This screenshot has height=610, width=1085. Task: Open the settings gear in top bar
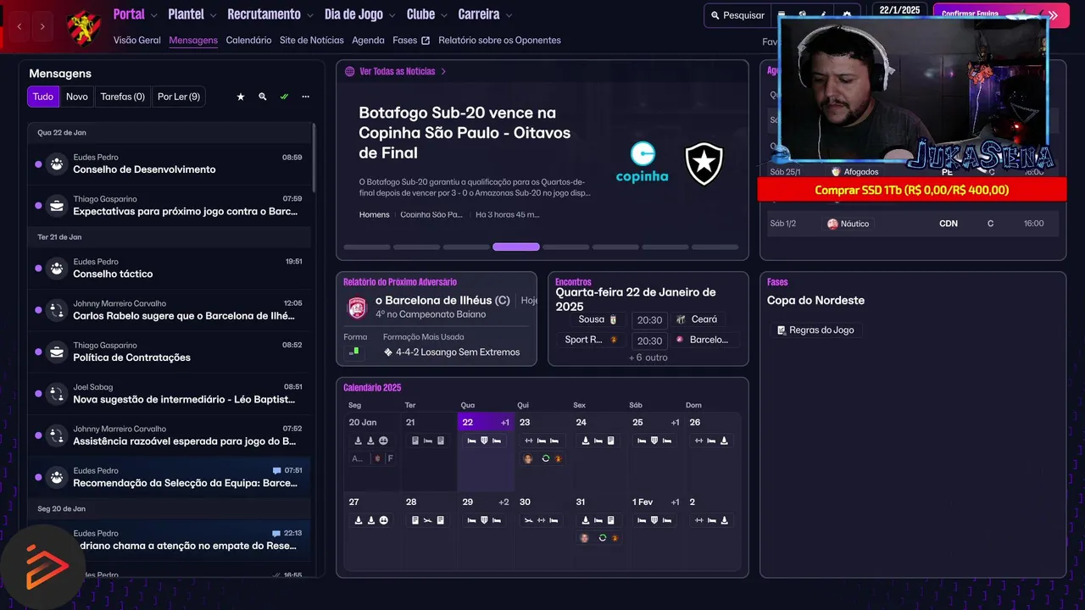click(x=846, y=15)
